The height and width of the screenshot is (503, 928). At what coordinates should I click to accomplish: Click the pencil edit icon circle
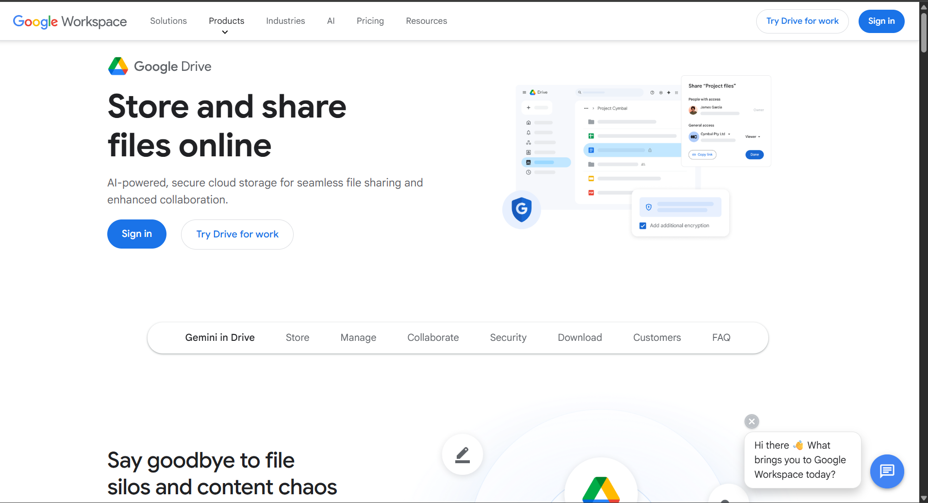coord(463,454)
